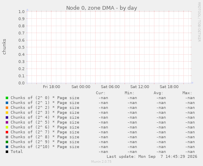Select legend text 'Chunks of (2^ 4) × Page size'

(45, 117)
